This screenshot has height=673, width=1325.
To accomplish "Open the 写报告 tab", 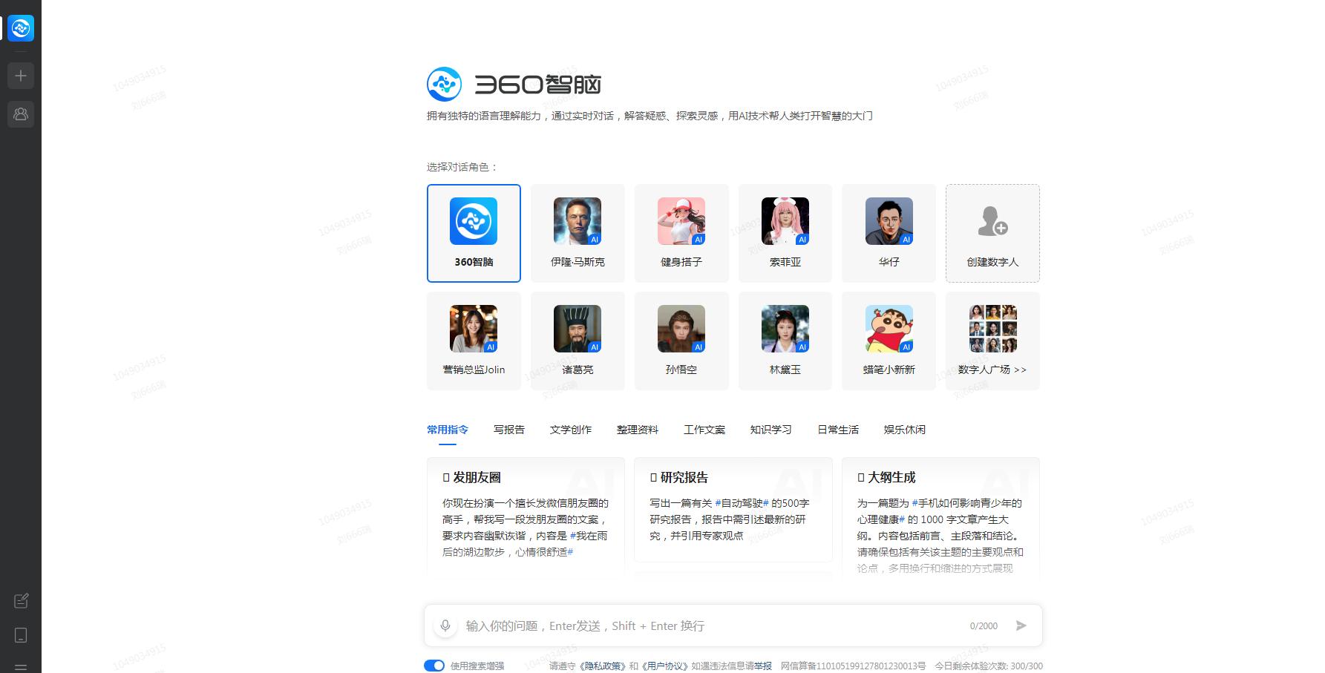I will pos(509,430).
